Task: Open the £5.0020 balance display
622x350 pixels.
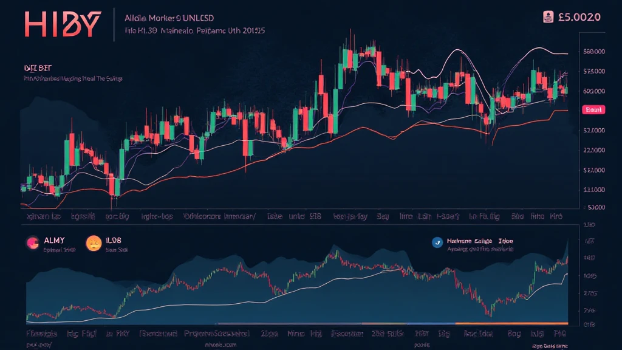Action: coord(579,17)
